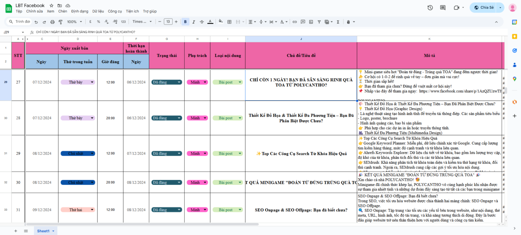Decrease decimal places
This screenshot has height=235, width=521.
coord(106,22)
